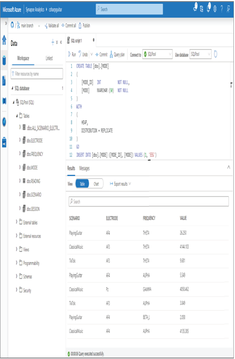Click Export results button
235x359 pixels.
[x=120, y=184]
